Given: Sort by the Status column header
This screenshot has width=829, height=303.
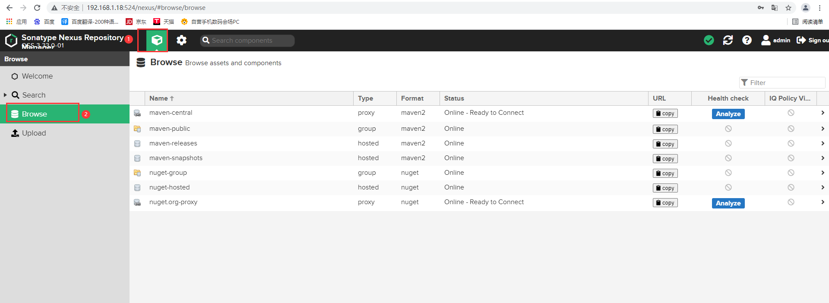Looking at the screenshot, I should point(544,98).
